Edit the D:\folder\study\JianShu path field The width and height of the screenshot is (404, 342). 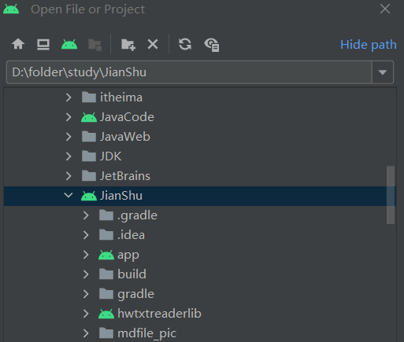(x=189, y=72)
